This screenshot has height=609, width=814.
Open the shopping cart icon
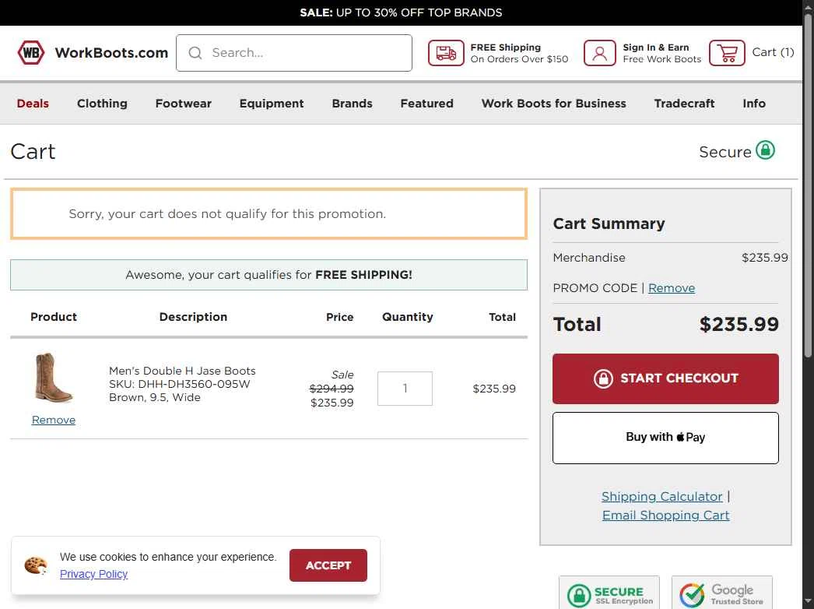point(727,53)
